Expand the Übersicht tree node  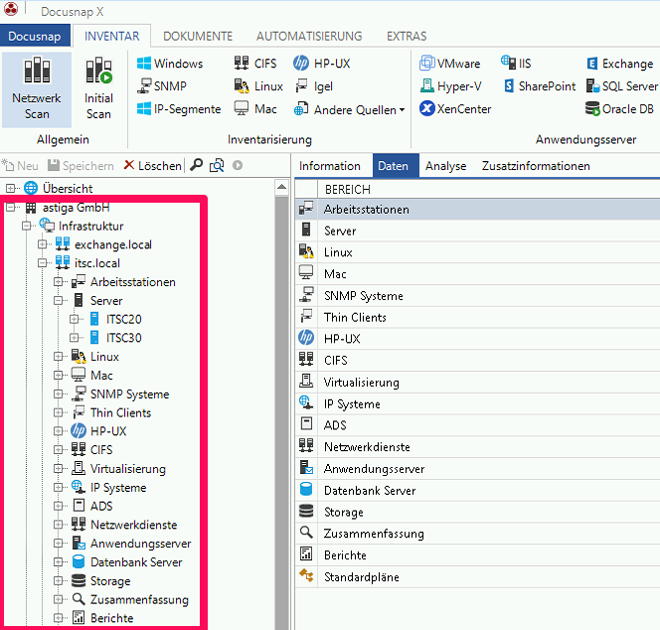pos(11,189)
